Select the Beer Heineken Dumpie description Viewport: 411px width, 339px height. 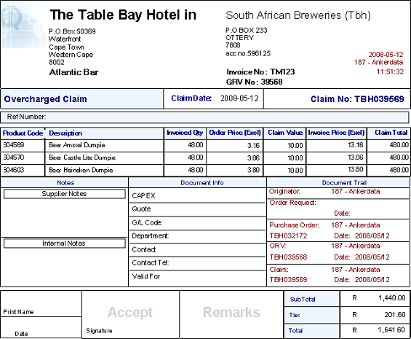[x=81, y=170]
